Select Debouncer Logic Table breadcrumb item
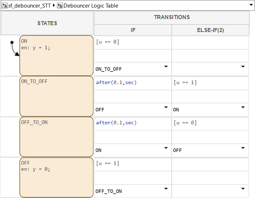The height and width of the screenshot is (198, 255). click(x=91, y=5)
